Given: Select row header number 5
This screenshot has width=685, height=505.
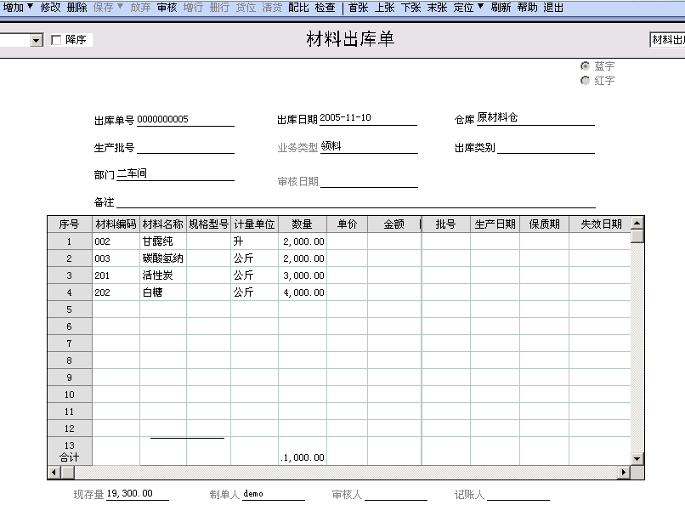Looking at the screenshot, I should click(x=70, y=309).
